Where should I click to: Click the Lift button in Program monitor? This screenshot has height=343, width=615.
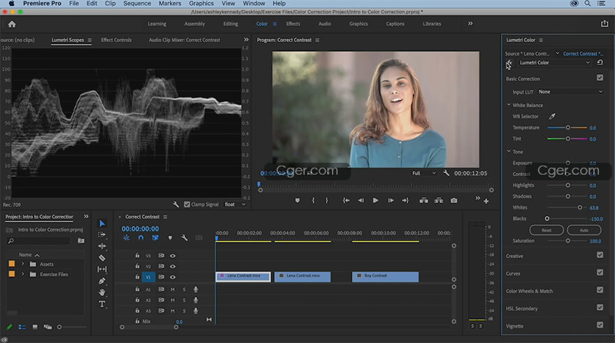424,200
